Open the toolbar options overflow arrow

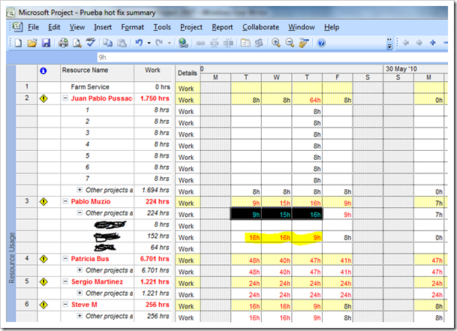tap(389, 44)
